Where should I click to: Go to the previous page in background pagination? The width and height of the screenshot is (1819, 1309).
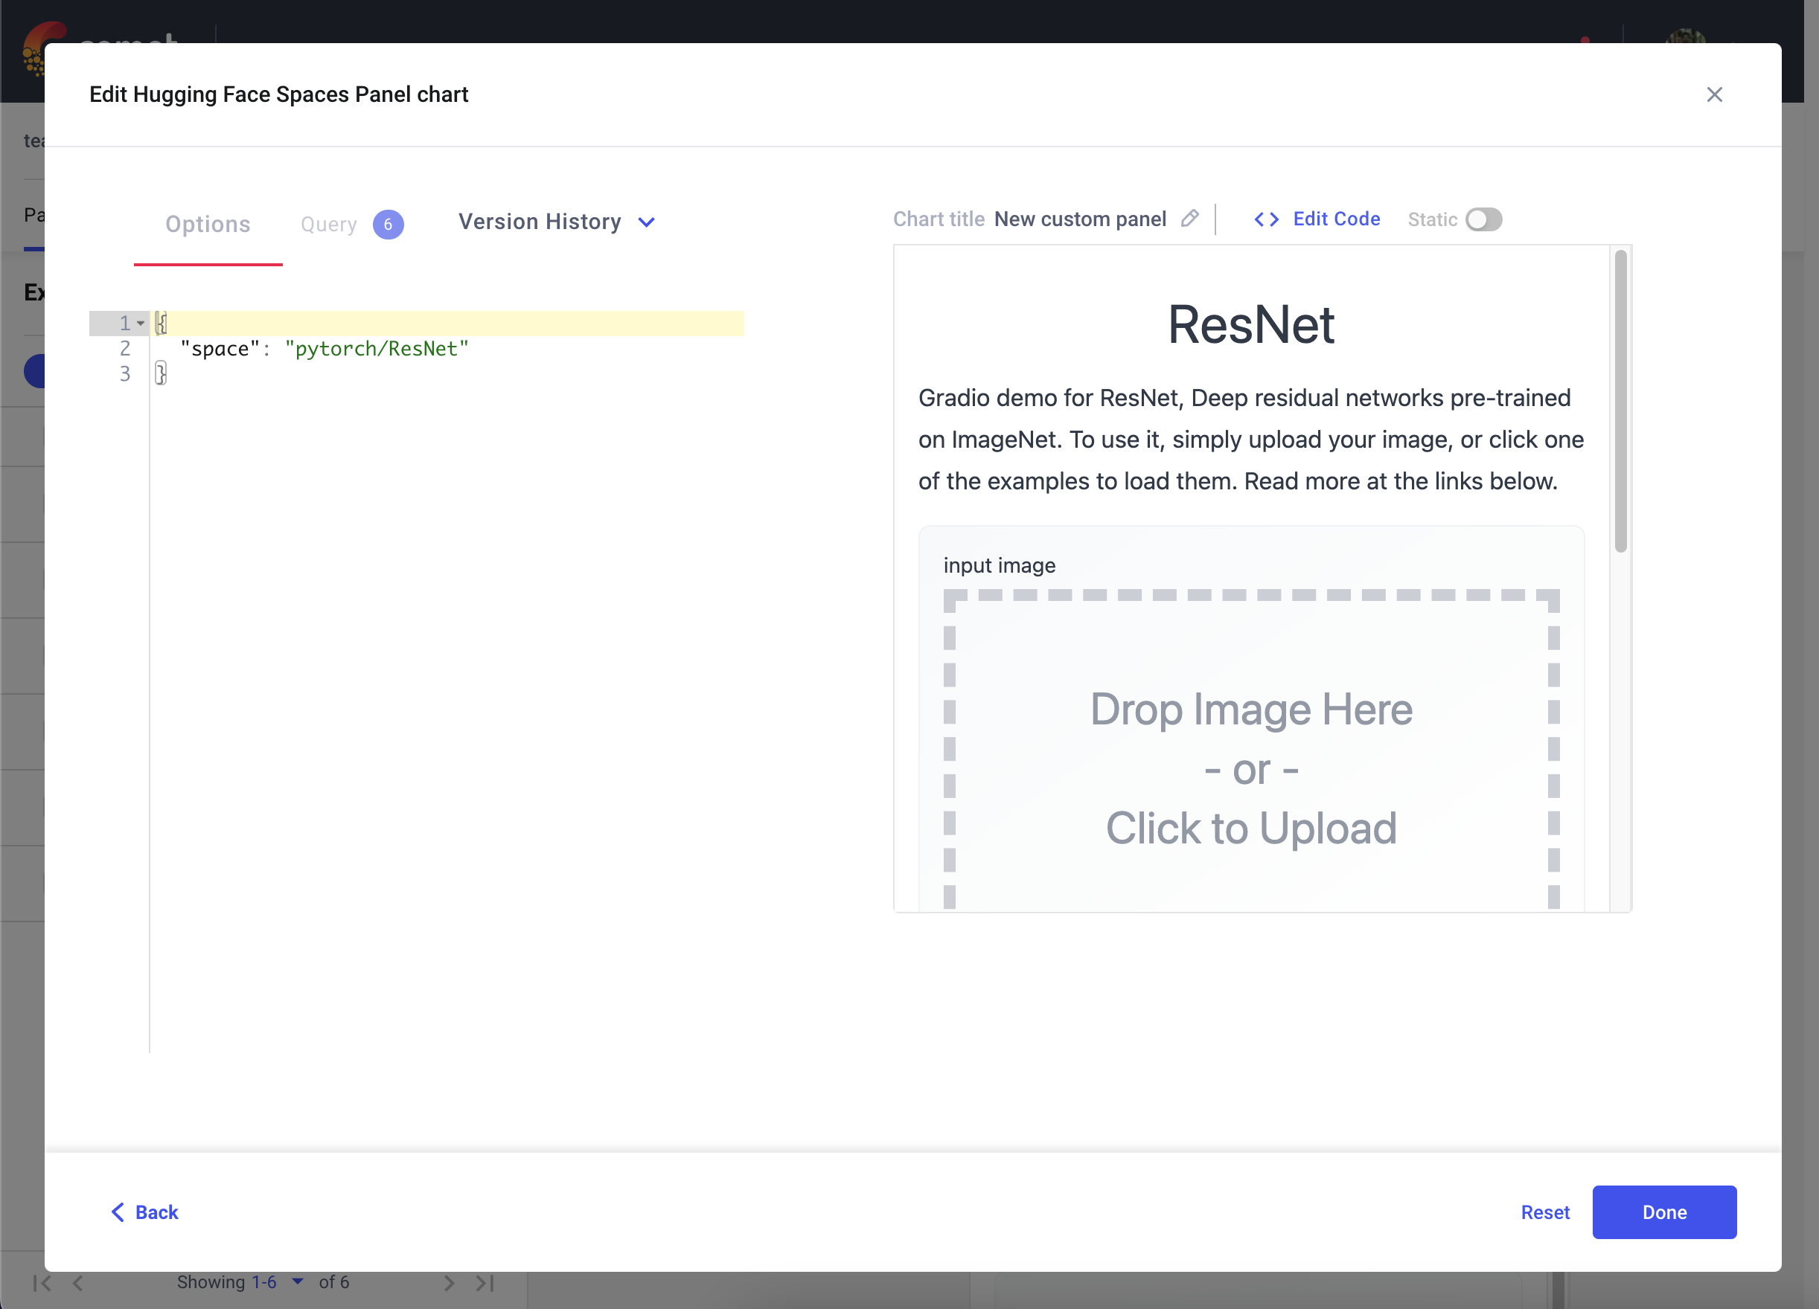pyautogui.click(x=78, y=1282)
